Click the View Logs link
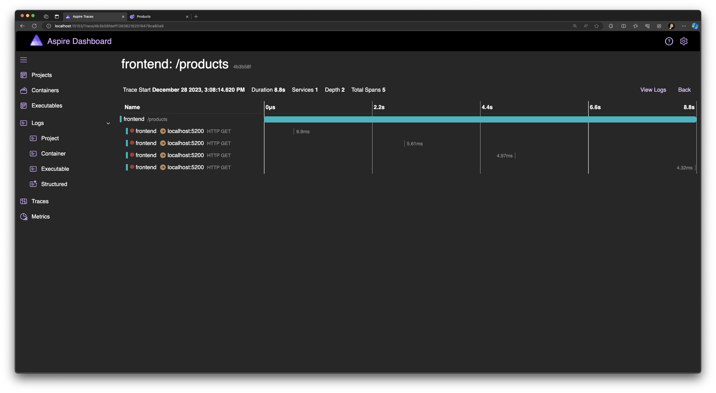The height and width of the screenshot is (393, 716). pyautogui.click(x=653, y=90)
